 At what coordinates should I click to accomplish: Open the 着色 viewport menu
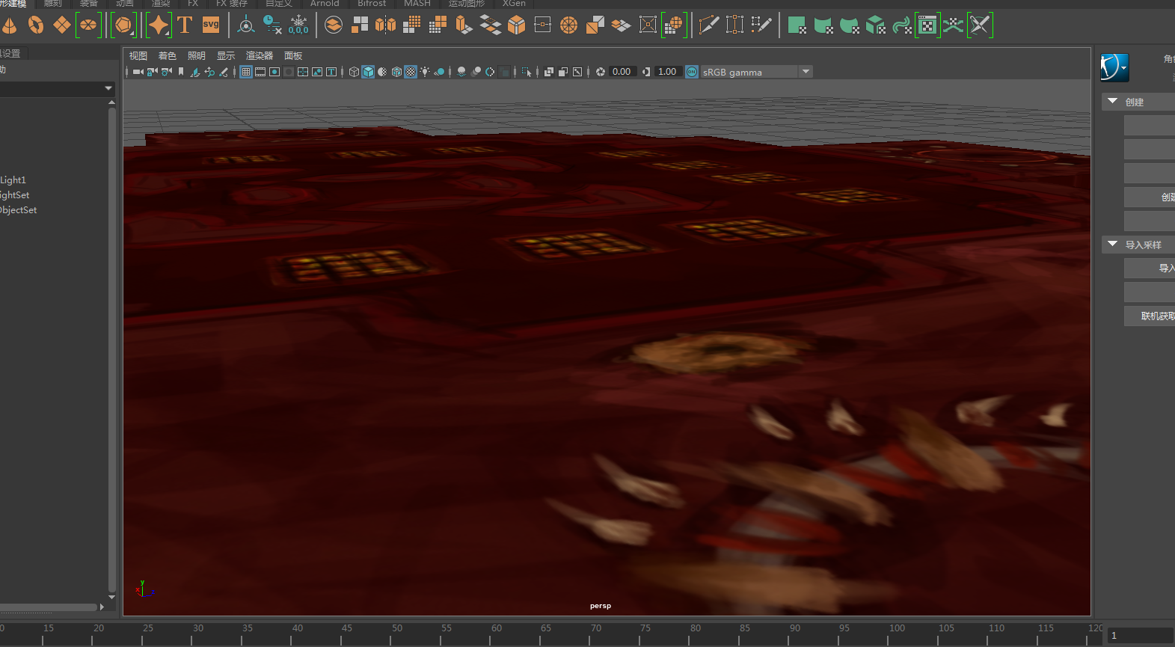click(167, 56)
